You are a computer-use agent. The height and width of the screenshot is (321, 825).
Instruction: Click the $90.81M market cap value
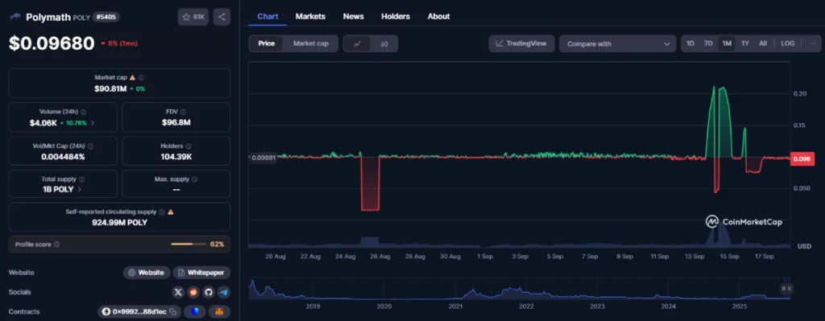110,88
